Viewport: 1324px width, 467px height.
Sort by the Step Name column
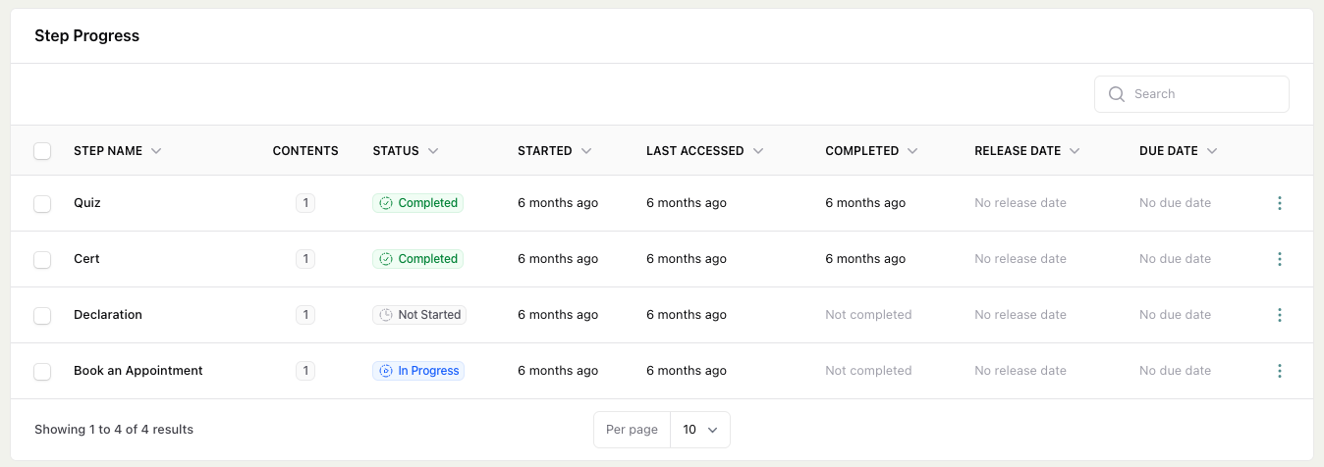click(x=118, y=151)
